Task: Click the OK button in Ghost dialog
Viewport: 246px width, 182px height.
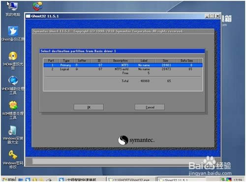Action: pyautogui.click(x=89, y=108)
